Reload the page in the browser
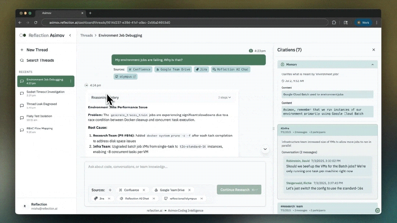The width and height of the screenshot is (397, 223). click(x=36, y=22)
